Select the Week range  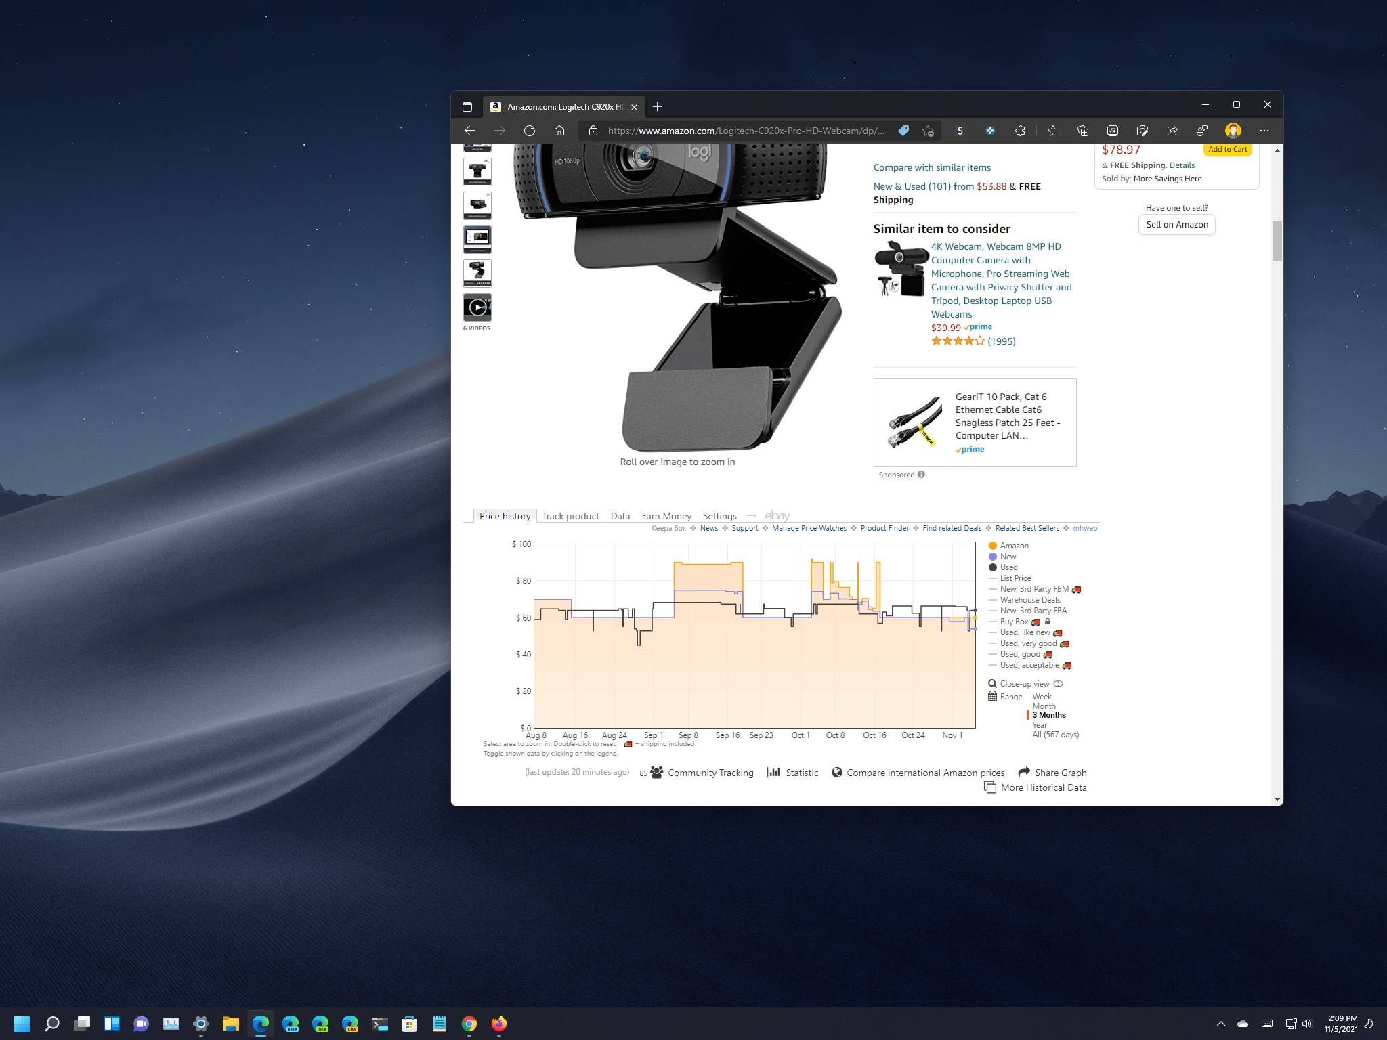pyautogui.click(x=1042, y=697)
